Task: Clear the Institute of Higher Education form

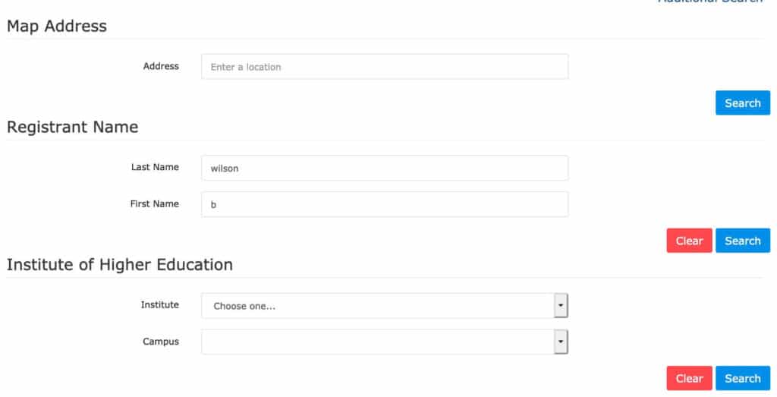Action: [689, 378]
